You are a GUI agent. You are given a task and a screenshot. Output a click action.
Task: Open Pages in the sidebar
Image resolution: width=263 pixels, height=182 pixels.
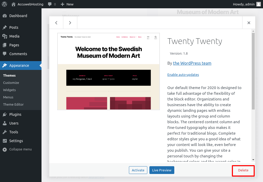(14, 45)
